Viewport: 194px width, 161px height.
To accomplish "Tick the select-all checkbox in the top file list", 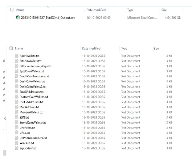I will (x=12, y=10).
